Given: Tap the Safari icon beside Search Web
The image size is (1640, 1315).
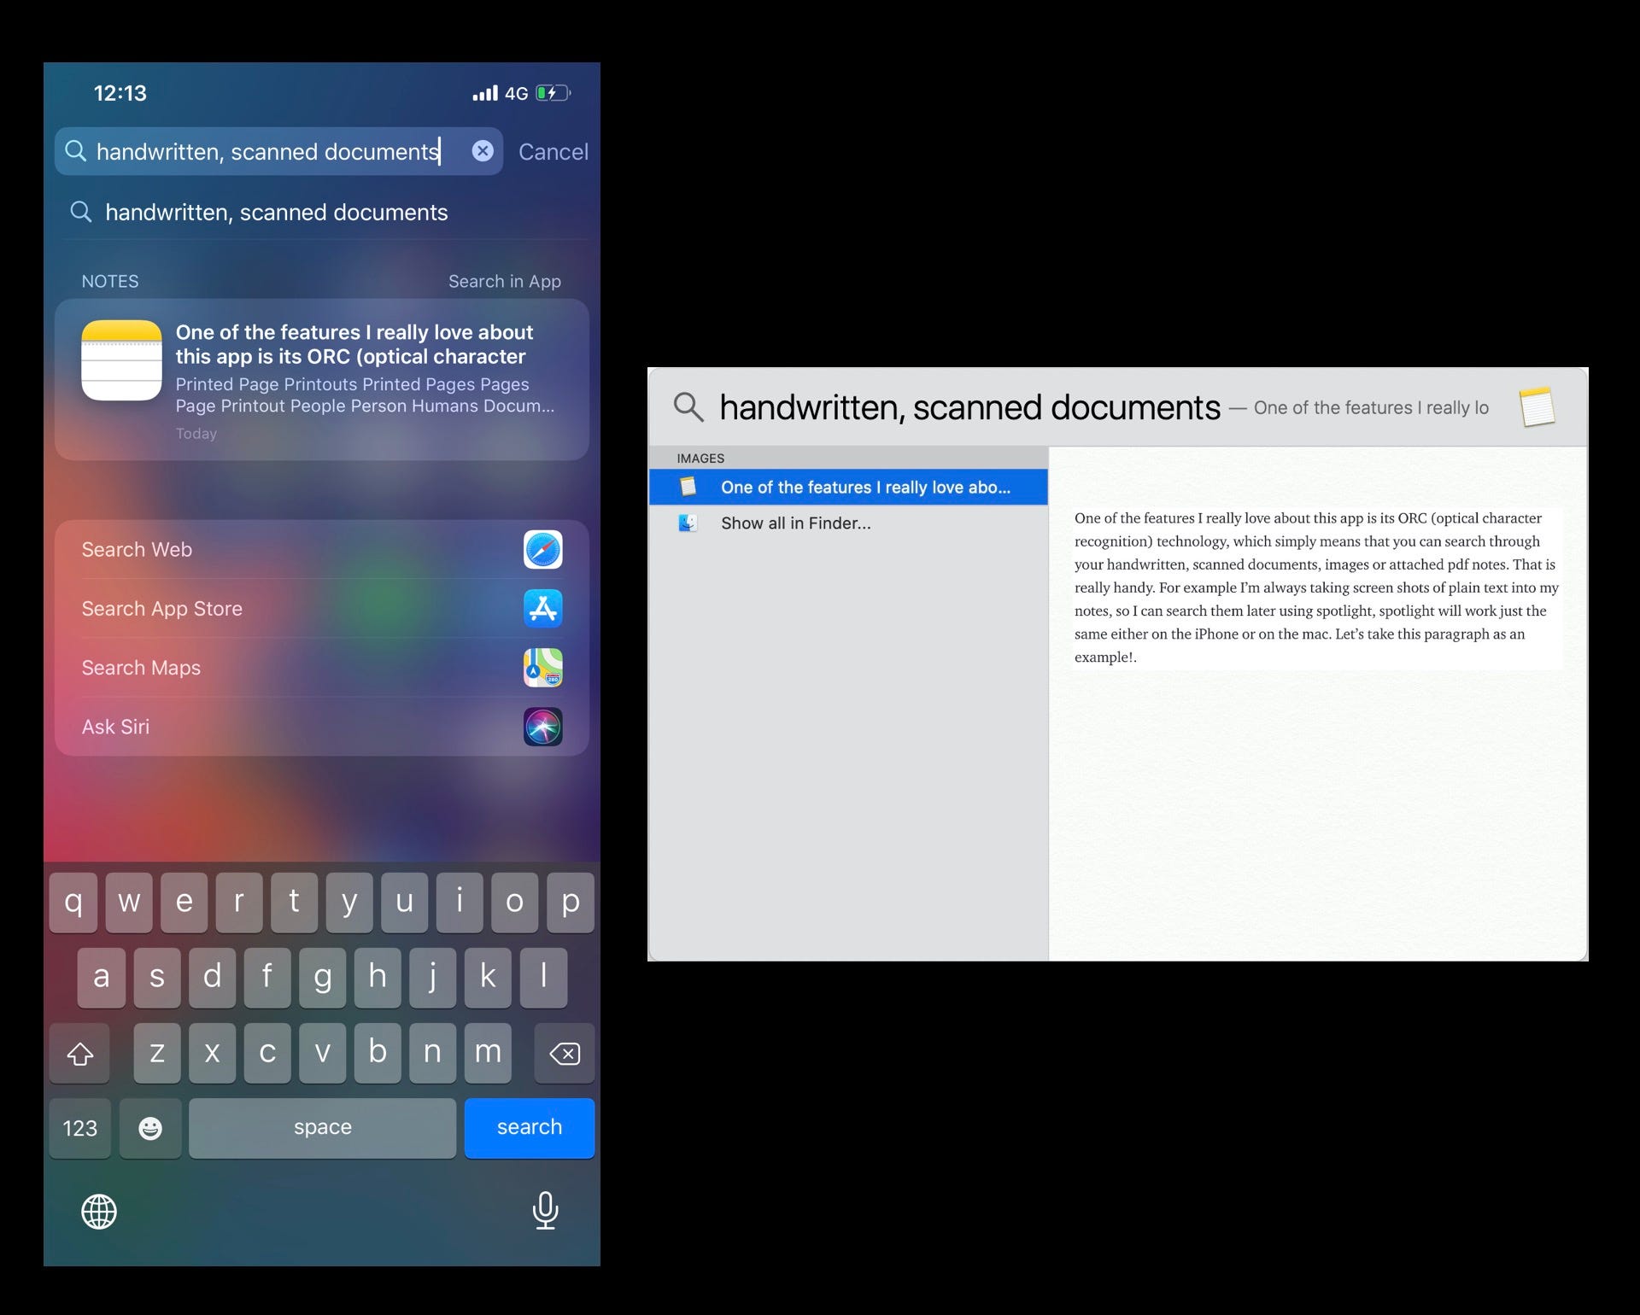Looking at the screenshot, I should [x=542, y=549].
